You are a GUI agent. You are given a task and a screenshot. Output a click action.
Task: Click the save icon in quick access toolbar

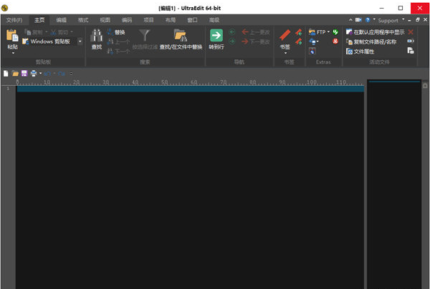[x=24, y=73]
